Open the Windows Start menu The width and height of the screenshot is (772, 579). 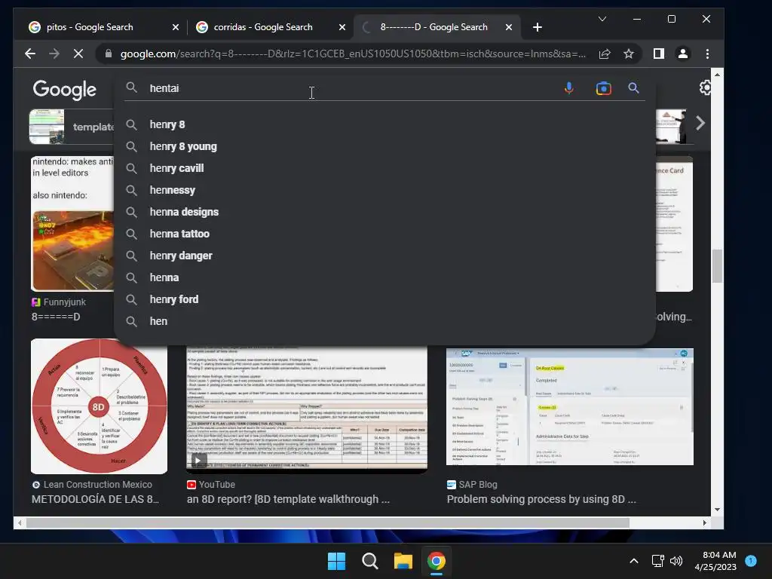pyautogui.click(x=337, y=561)
